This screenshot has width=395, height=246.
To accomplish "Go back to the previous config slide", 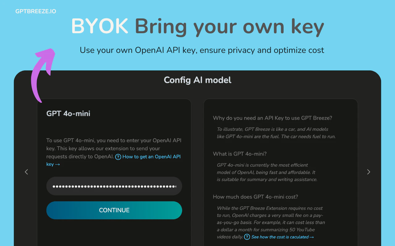I will (x=26, y=172).
